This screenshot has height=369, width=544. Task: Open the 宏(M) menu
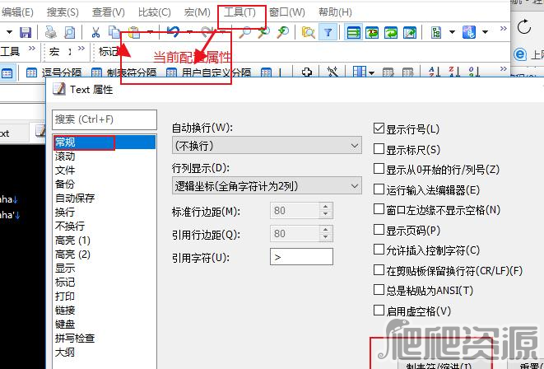pos(197,12)
